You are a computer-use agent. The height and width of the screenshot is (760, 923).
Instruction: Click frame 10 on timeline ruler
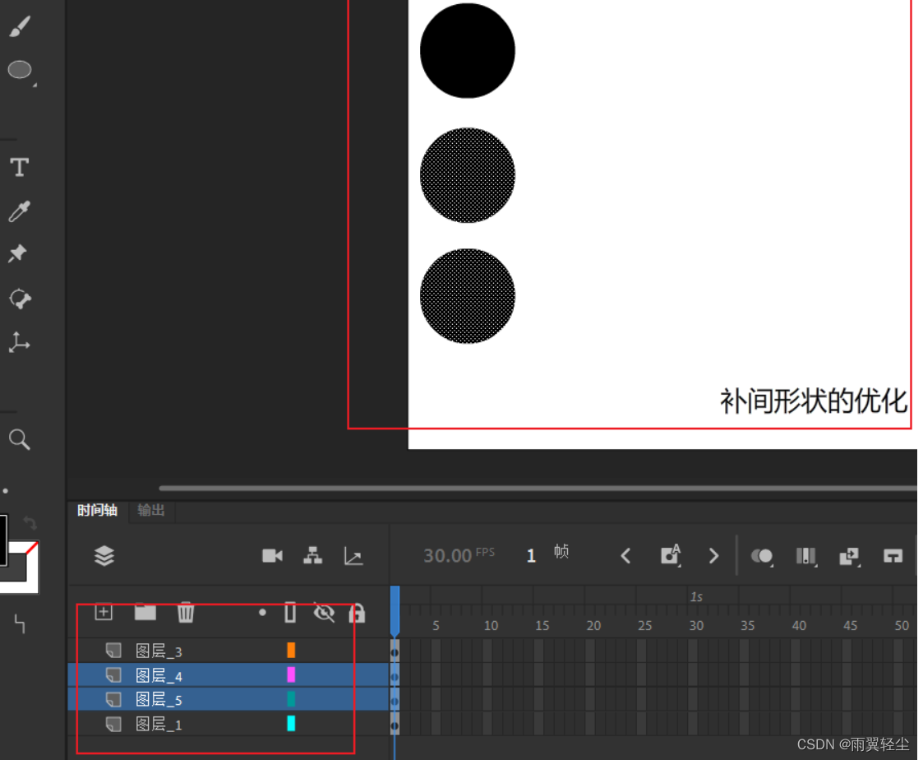[491, 625]
